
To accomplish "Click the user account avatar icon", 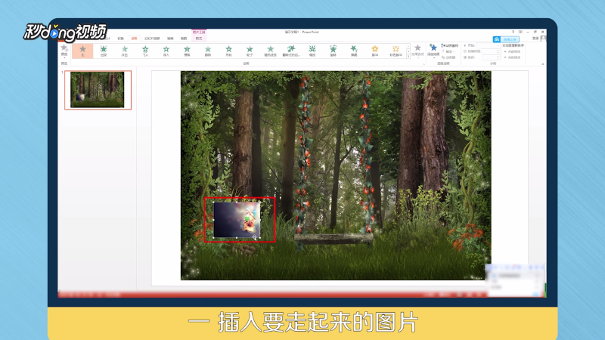I will click(x=543, y=39).
